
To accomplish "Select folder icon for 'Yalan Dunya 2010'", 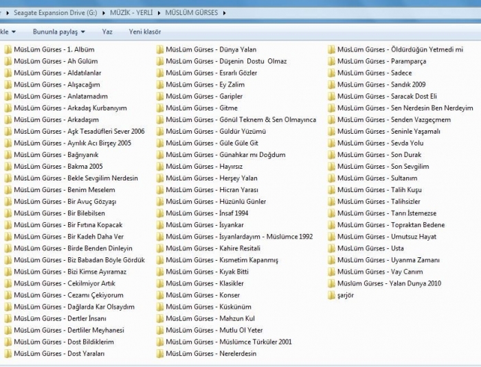I will (331, 284).
